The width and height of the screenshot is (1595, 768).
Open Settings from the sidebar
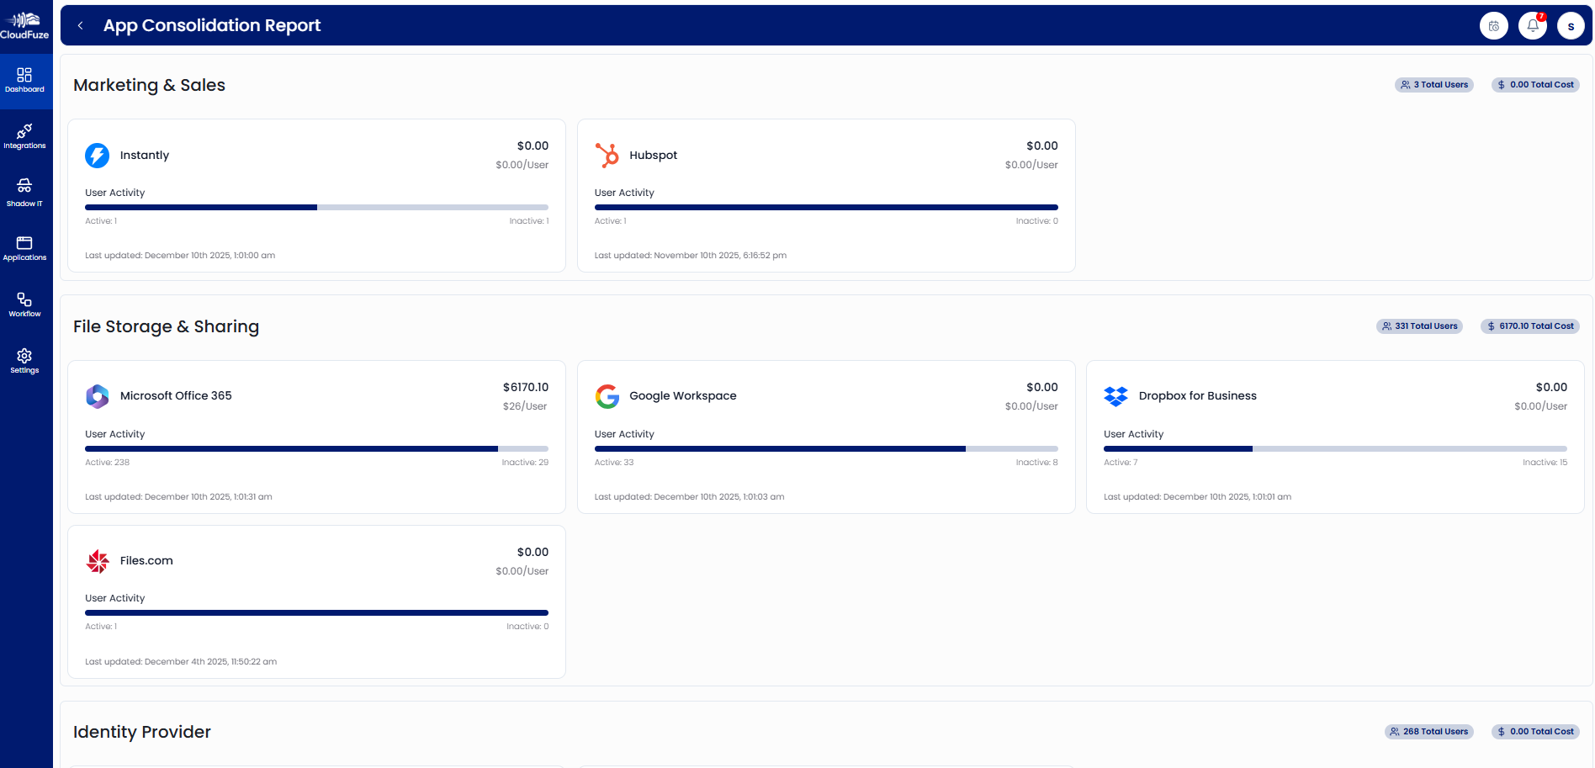[x=24, y=361]
